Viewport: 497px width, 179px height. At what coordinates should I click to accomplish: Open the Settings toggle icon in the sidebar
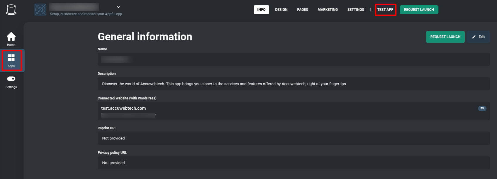click(11, 79)
